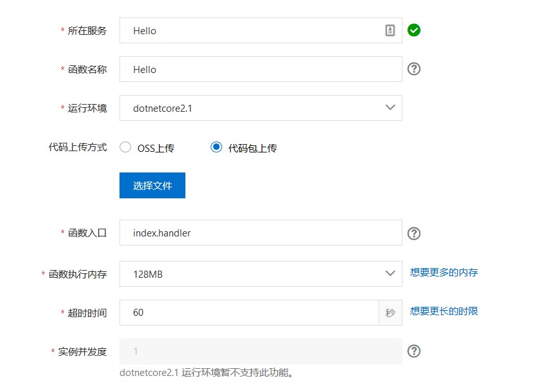
Task: Open help icon beside 函数名称 field
Action: 413,69
